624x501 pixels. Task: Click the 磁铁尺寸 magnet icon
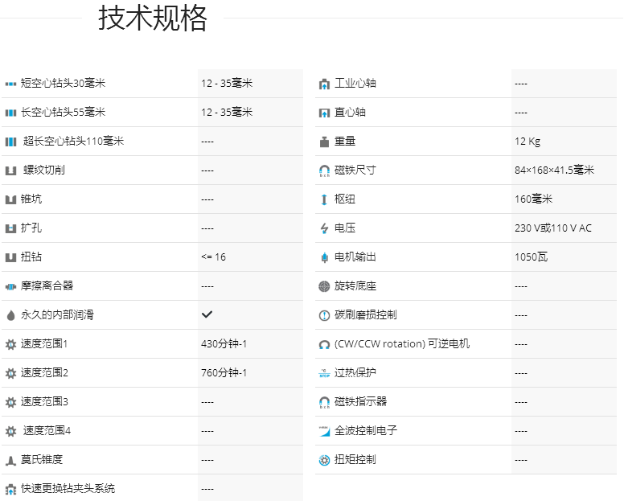324,170
